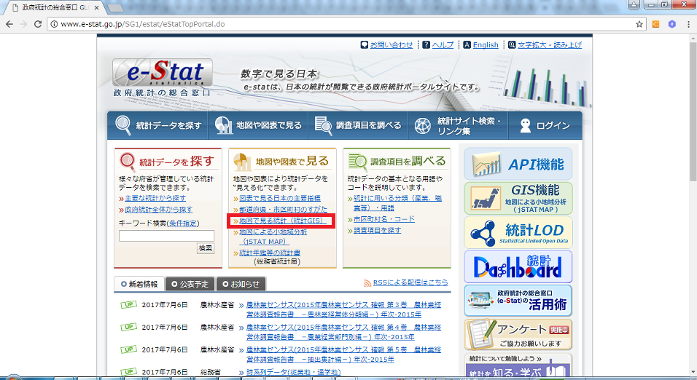Bookmark this page with star icon
The width and height of the screenshot is (697, 380).
(639, 24)
